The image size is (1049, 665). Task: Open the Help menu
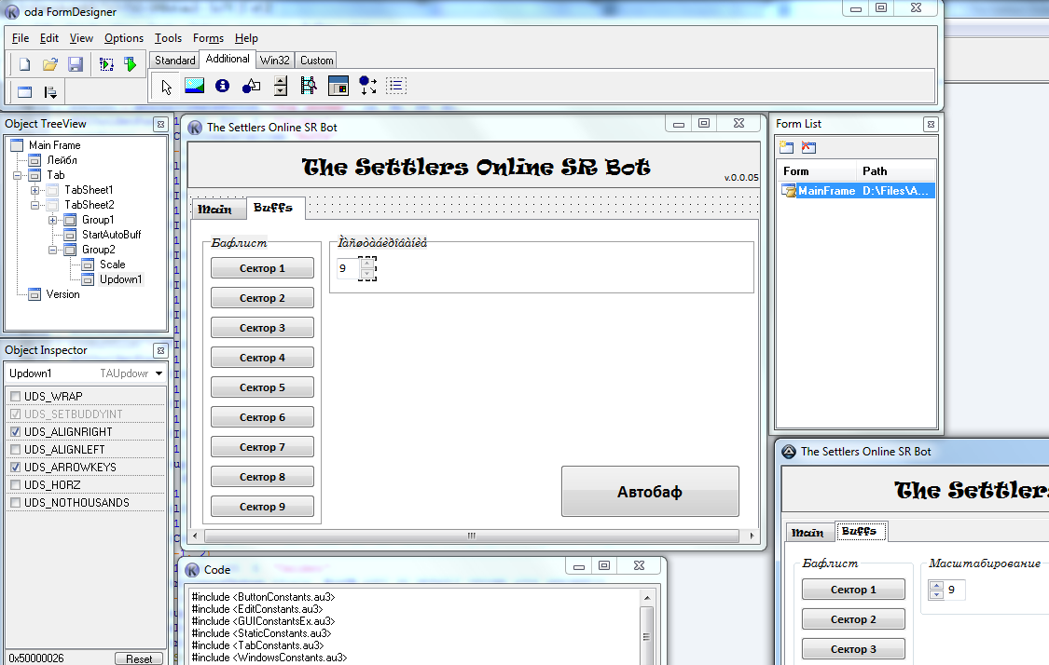click(246, 38)
